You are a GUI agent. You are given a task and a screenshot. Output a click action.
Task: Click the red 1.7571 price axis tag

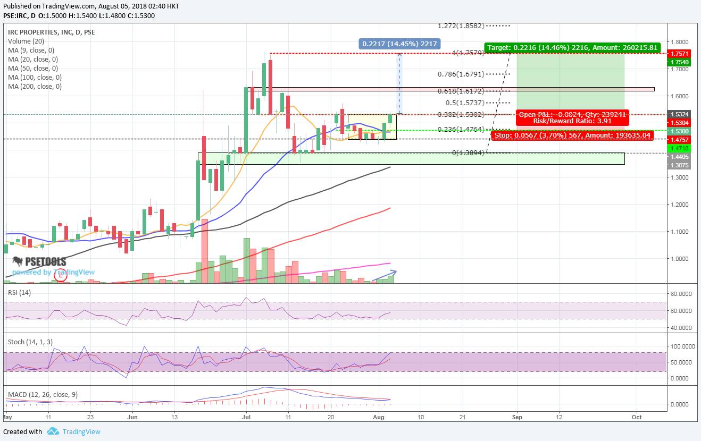coord(680,54)
